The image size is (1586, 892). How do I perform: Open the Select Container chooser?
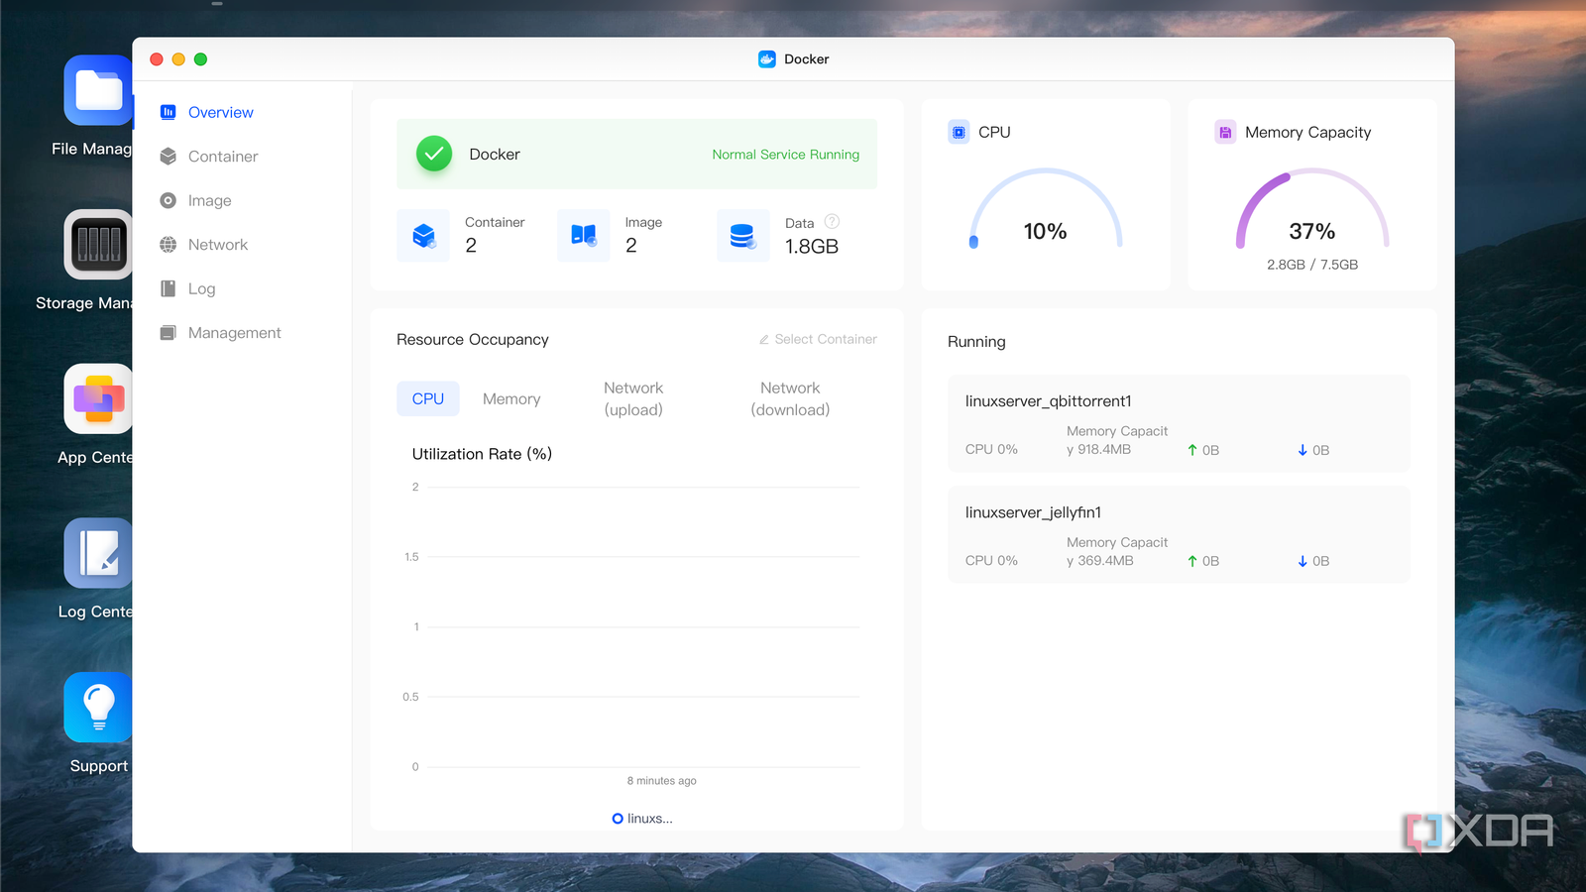point(818,339)
